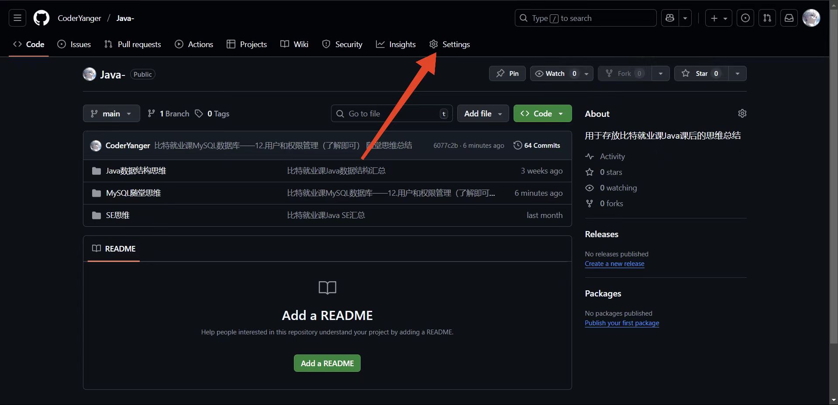The image size is (838, 405).
Task: Click CoderYanger author name in commit row
Action: (128, 146)
